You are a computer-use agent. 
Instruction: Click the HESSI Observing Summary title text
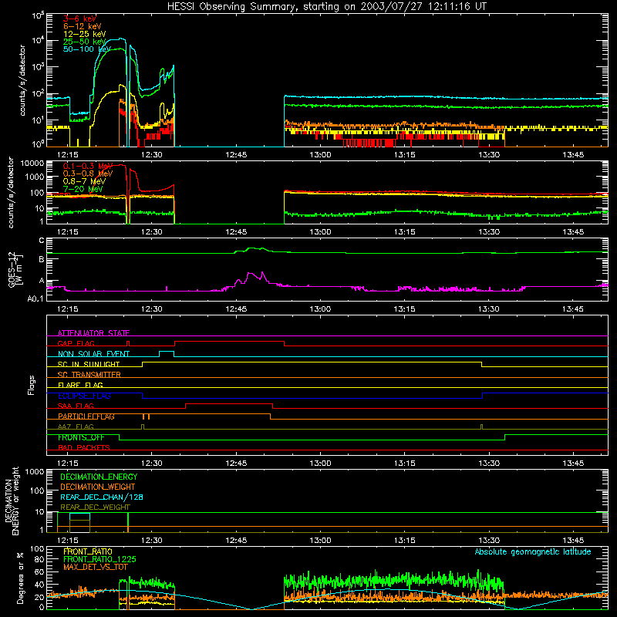click(326, 7)
